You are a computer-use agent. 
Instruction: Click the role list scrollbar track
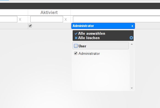[x=132, y=66]
